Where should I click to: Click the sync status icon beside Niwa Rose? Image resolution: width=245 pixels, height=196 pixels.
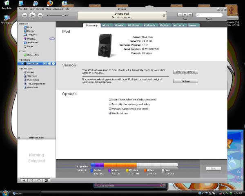click(49, 63)
